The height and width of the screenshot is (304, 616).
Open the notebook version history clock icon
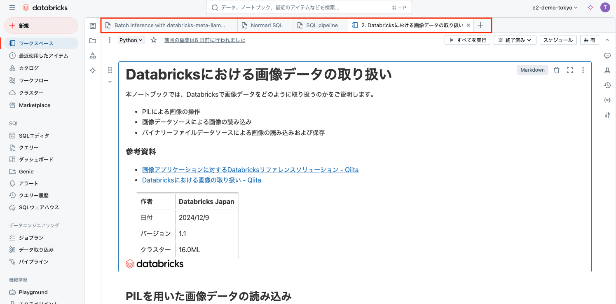pyautogui.click(x=607, y=85)
